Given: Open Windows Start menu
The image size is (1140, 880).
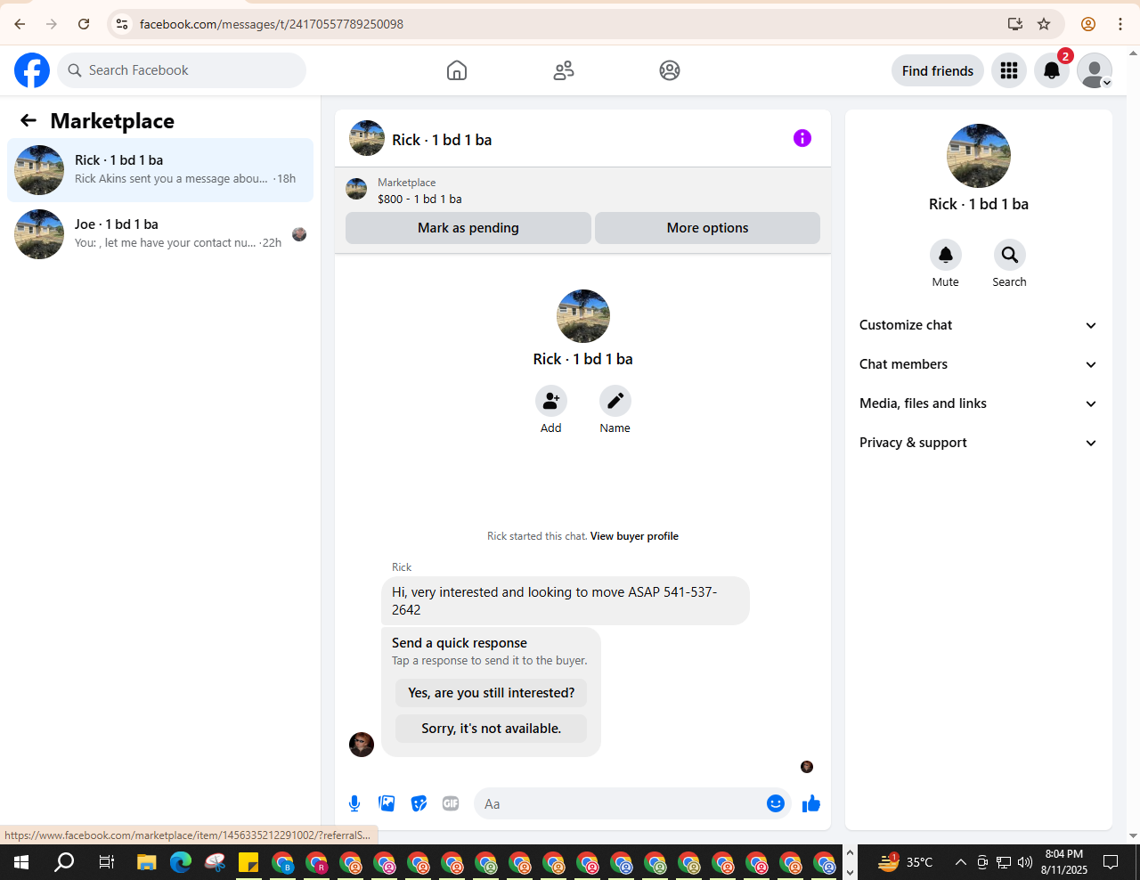Looking at the screenshot, I should click(21, 862).
